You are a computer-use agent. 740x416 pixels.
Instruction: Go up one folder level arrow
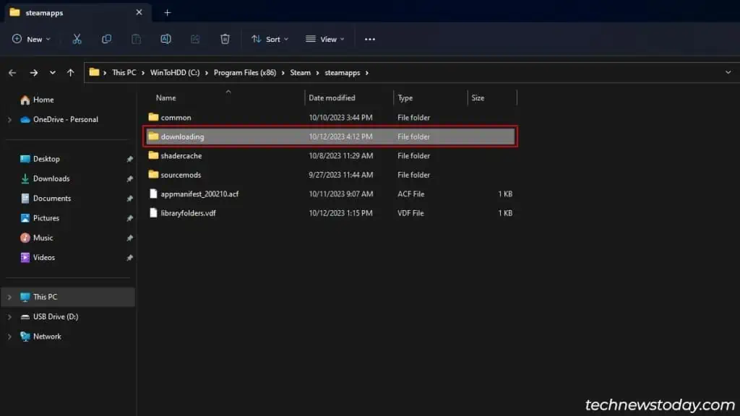pyautogui.click(x=70, y=73)
